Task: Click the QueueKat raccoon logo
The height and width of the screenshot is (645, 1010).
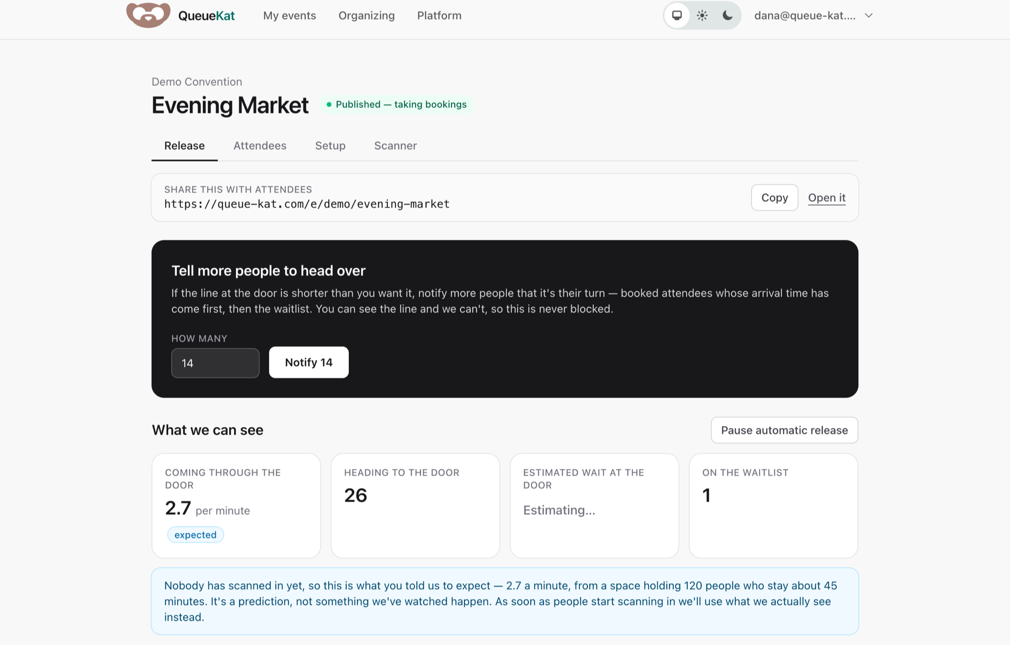Action: click(148, 15)
